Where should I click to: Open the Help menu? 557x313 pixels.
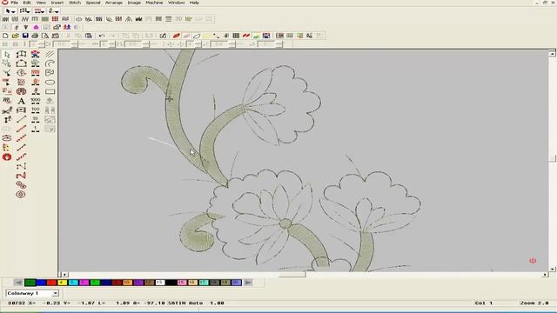[x=194, y=3]
